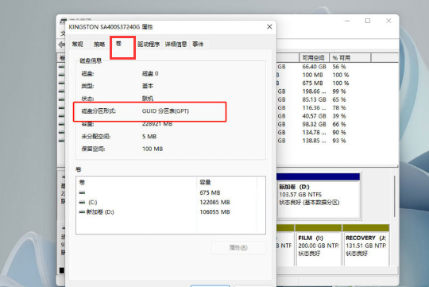Select the 卷 tab in properties dialog
Screen dimensions: 429x287
click(x=118, y=44)
